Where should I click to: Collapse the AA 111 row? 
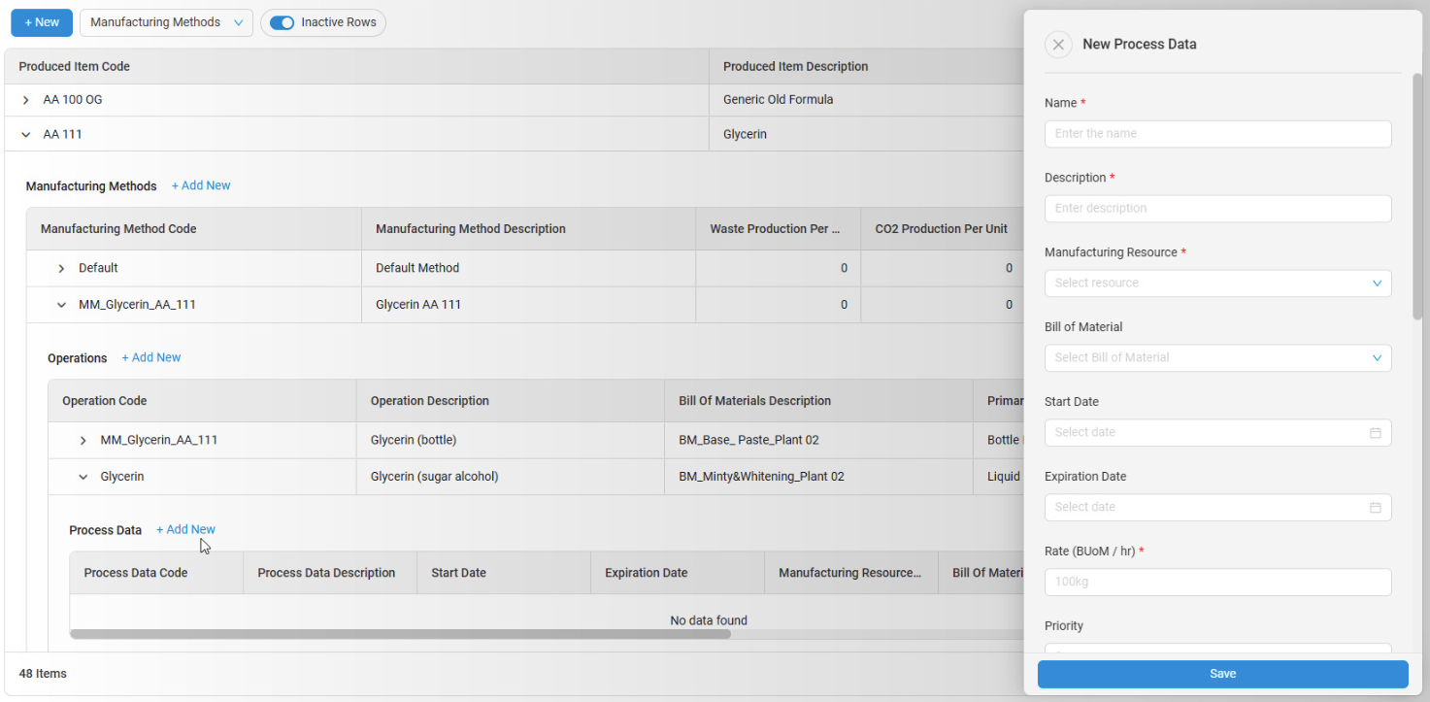pos(26,135)
